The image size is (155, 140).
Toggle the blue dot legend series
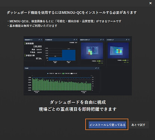pyautogui.click(x=51, y=74)
